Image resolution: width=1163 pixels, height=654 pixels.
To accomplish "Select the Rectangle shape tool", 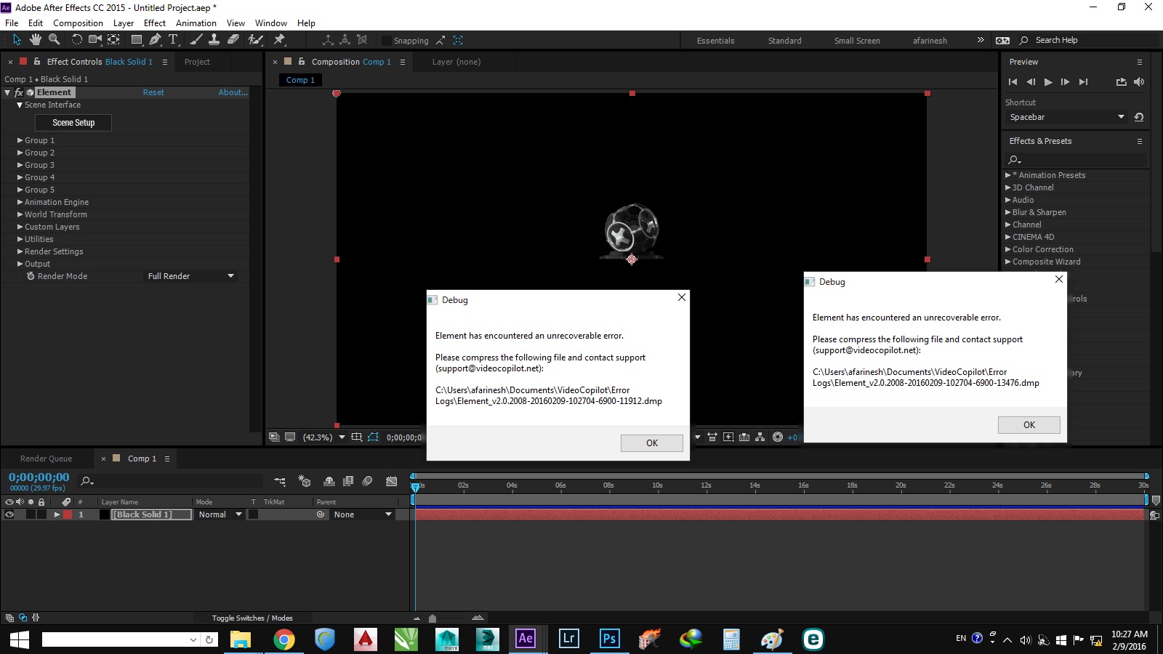I will [x=136, y=39].
